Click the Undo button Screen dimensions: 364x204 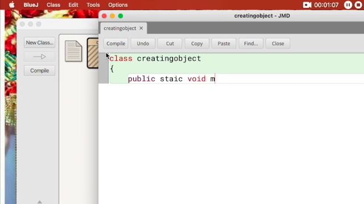pos(143,44)
